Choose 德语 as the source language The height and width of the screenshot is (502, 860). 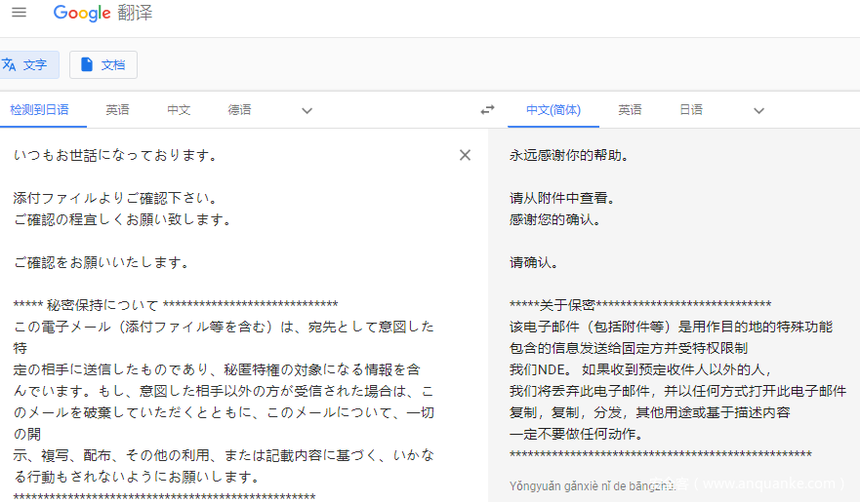point(239,110)
